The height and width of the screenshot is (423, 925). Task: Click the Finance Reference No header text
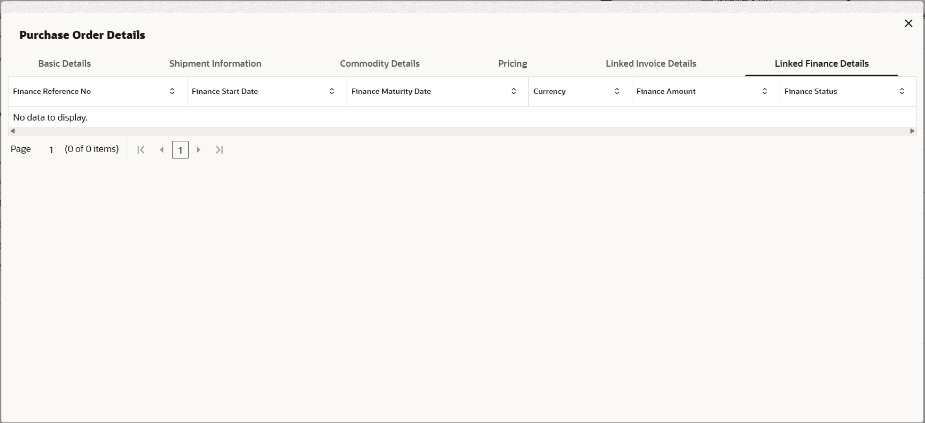coord(52,91)
